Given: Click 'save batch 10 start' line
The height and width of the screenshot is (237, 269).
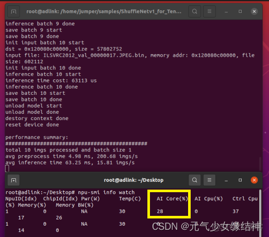Looking at the screenshot, I should coord(35,93).
